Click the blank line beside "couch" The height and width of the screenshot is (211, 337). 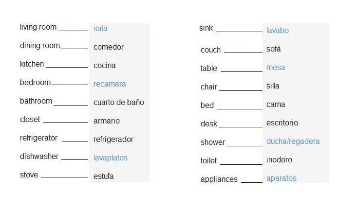[243, 52]
